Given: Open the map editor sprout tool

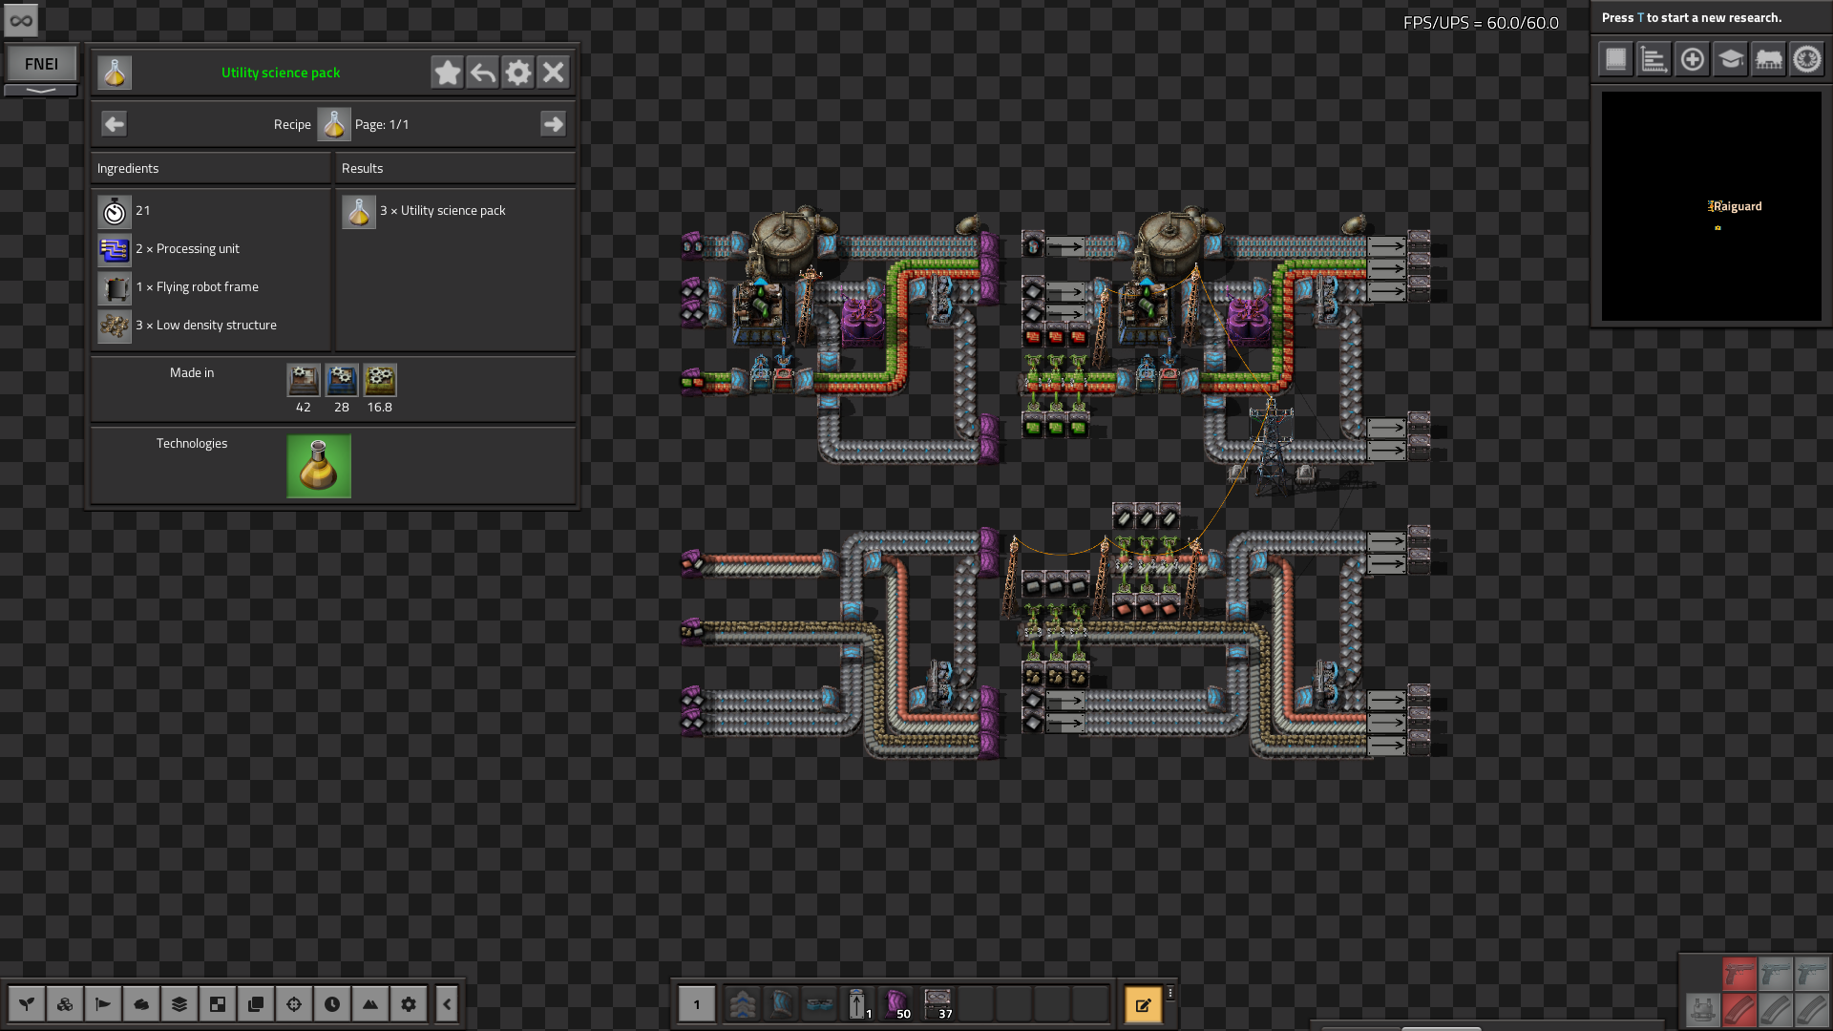Looking at the screenshot, I should 27,1004.
